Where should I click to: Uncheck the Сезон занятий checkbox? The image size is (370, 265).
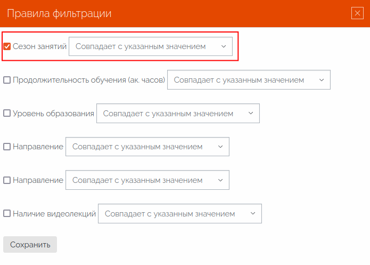pos(7,46)
